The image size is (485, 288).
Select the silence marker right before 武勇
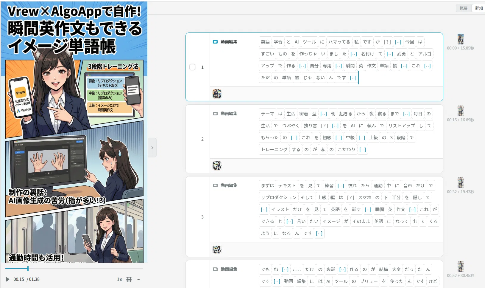click(390, 54)
